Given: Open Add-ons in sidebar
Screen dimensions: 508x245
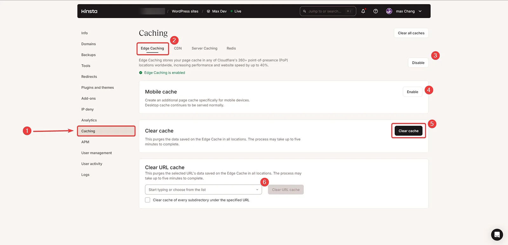Looking at the screenshot, I should (x=89, y=99).
